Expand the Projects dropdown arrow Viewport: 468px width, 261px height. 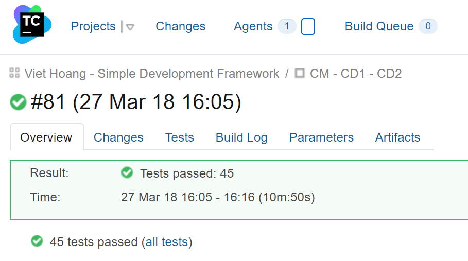130,27
